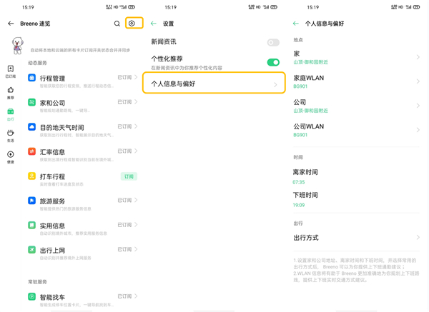The image size is (429, 312).
Task: Tap the 打车行程 yellow icon
Action: (x=31, y=176)
